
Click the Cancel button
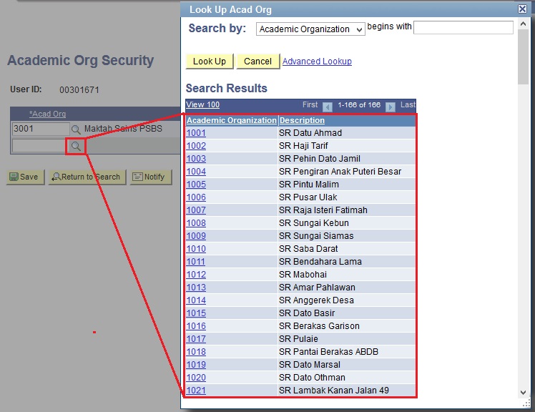click(258, 62)
